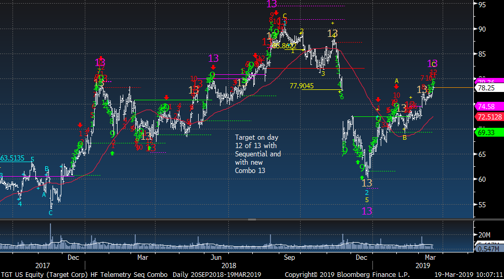Viewport: 504px width, 279px height.
Task: Click the magenta 13 above the Jun peak
Action: [213, 58]
